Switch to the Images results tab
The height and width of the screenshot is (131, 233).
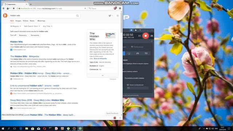pos(18,21)
